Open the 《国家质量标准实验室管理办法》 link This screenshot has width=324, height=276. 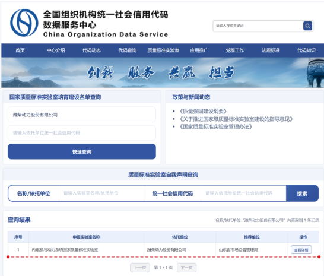(x=215, y=126)
